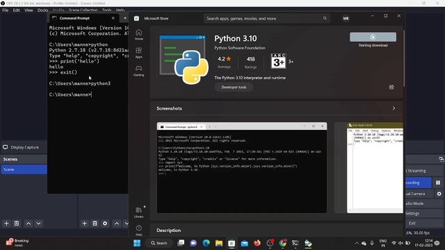Image resolution: width=445 pixels, height=250 pixels.
Task: Open Home in Microsoft Store sidebar
Action: tap(139, 35)
